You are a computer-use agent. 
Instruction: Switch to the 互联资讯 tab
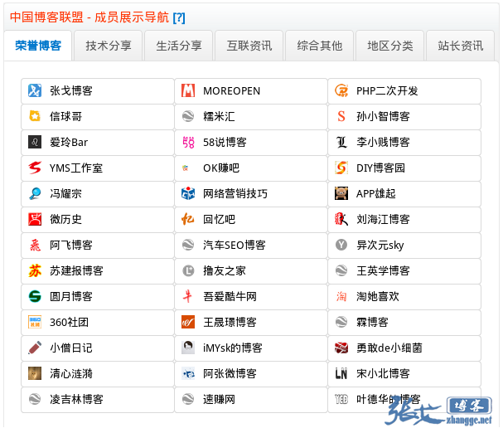pyautogui.click(x=249, y=46)
